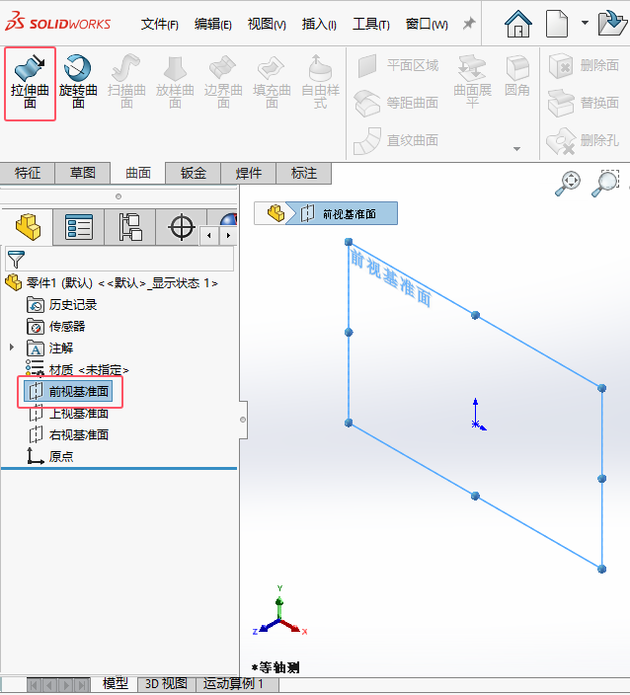Select the Revolved Surface (旋转曲面) tool
The image size is (630, 695).
point(78,83)
